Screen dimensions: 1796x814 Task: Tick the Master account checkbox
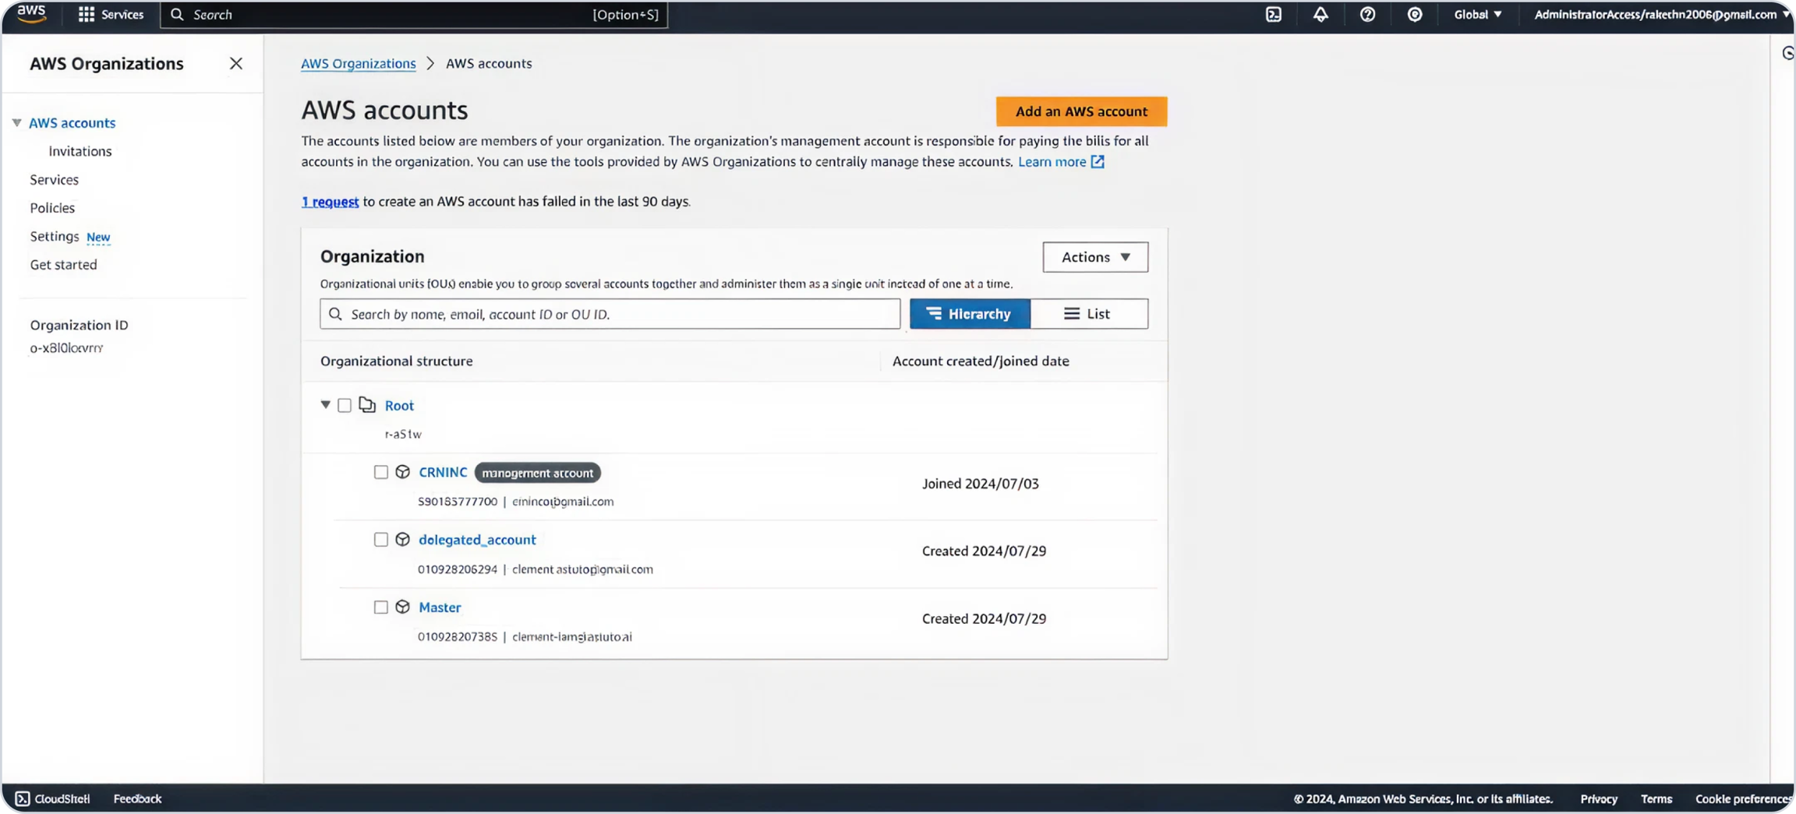pos(380,608)
